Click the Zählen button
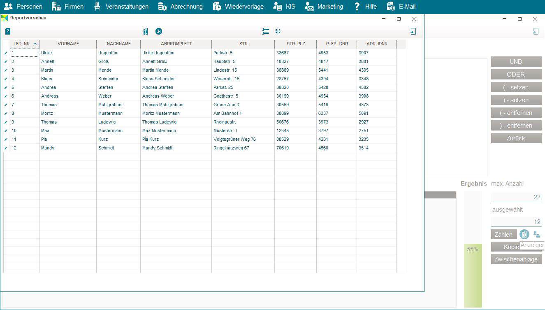 504,234
